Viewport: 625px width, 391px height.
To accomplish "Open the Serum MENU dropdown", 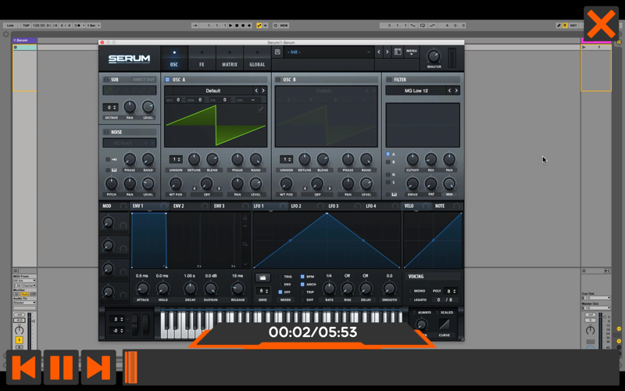I will click(412, 52).
